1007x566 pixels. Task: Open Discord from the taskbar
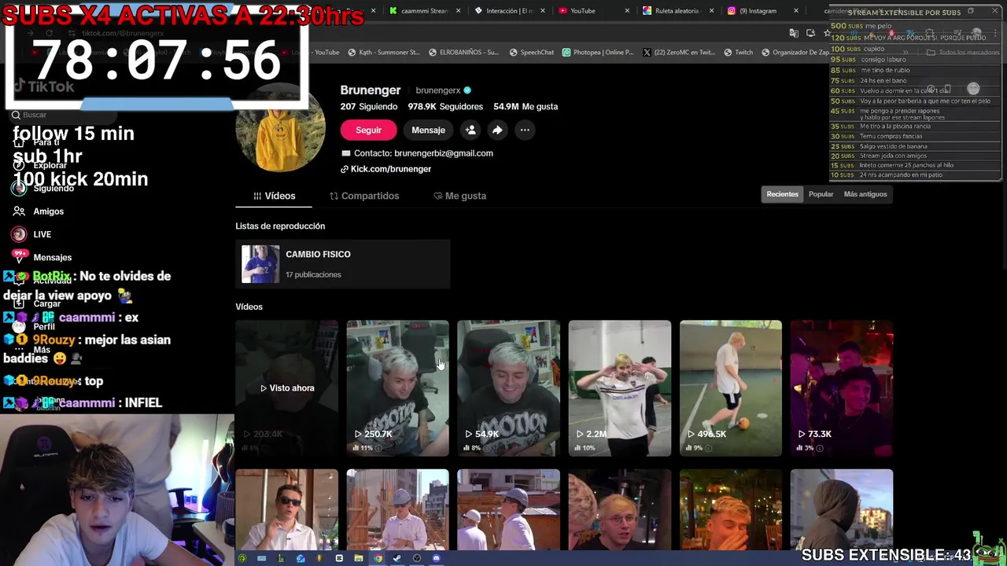[x=436, y=558]
